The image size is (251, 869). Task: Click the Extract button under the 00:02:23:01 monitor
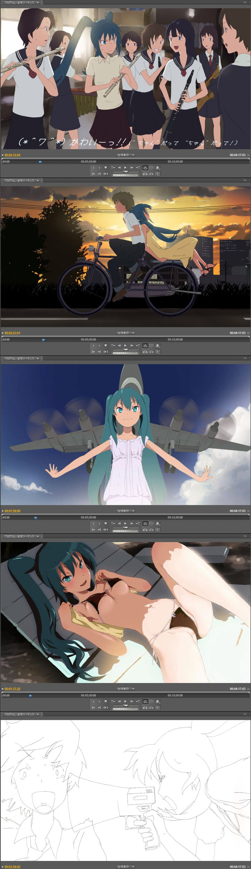click(x=152, y=352)
